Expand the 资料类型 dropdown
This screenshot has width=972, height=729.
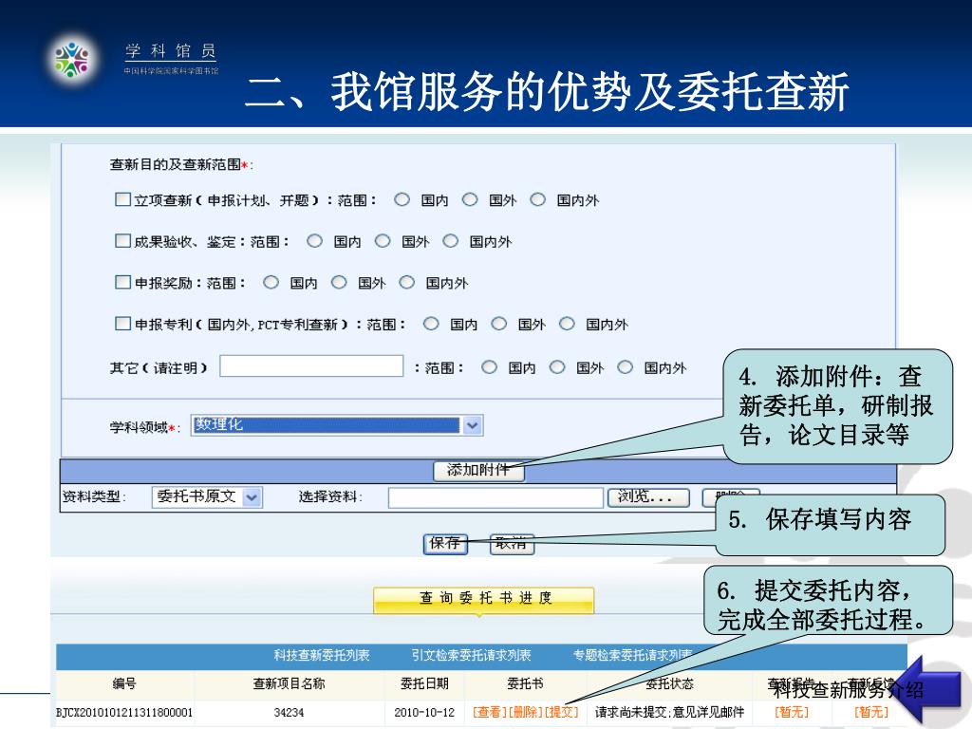[252, 496]
